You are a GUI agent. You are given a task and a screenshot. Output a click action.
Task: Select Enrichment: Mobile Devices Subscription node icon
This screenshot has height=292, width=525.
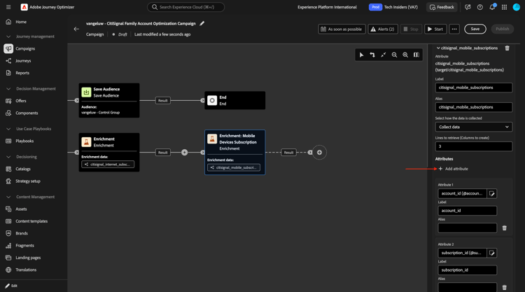212,139
